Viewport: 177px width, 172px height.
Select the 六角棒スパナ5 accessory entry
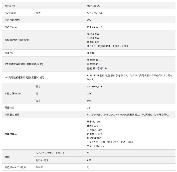pyautogui.click(x=95, y=134)
